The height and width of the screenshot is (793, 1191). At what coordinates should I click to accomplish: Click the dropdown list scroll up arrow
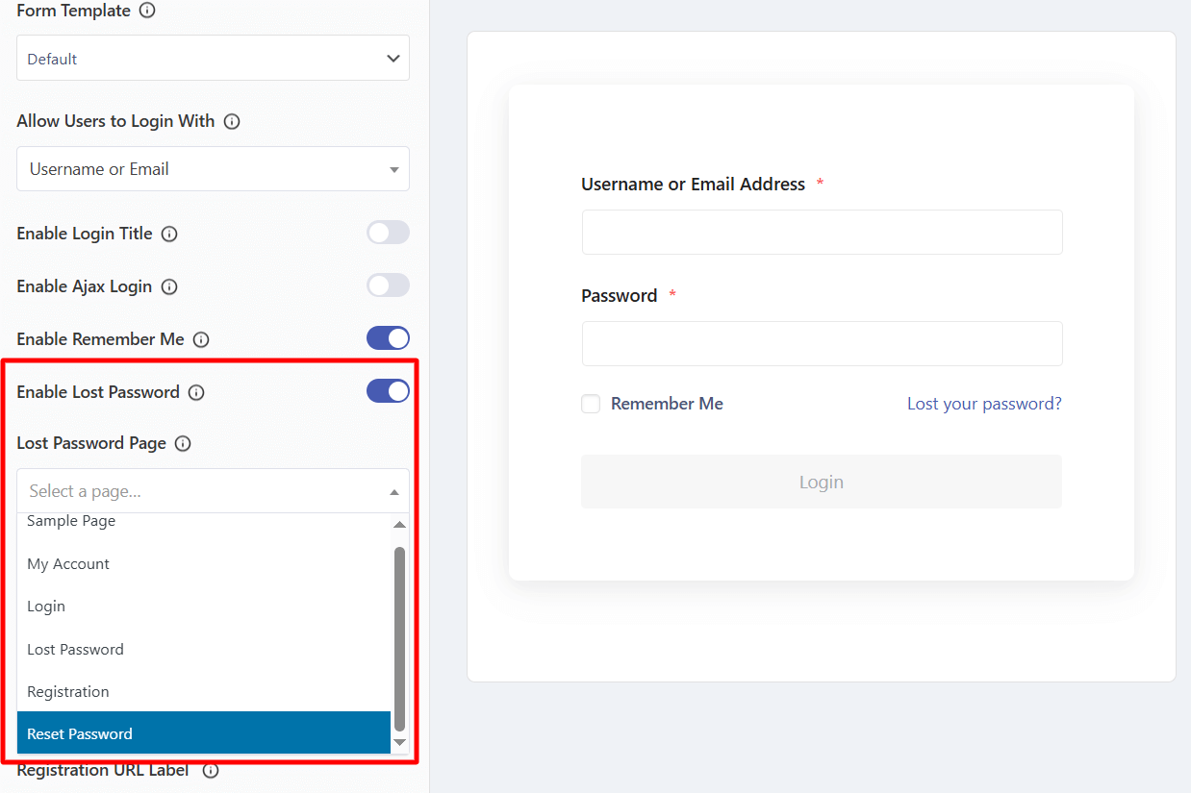tap(400, 524)
